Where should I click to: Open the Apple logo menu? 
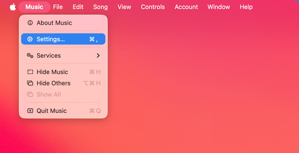(x=13, y=7)
